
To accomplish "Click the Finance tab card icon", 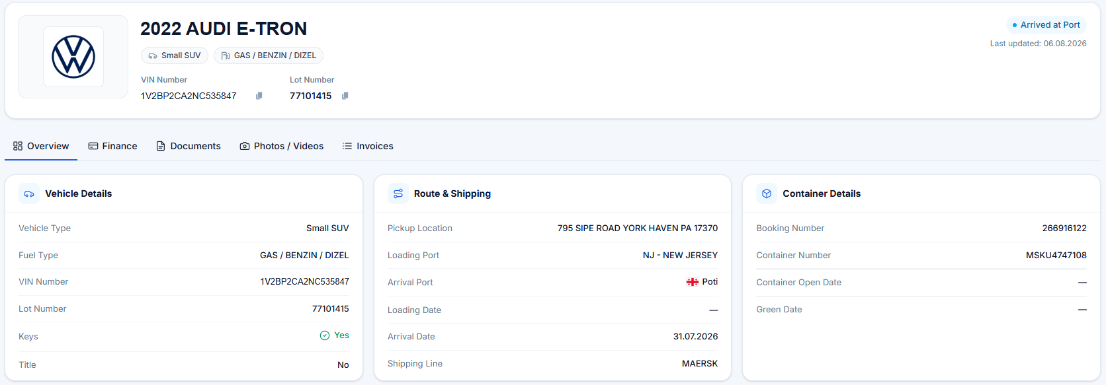I will pos(93,146).
